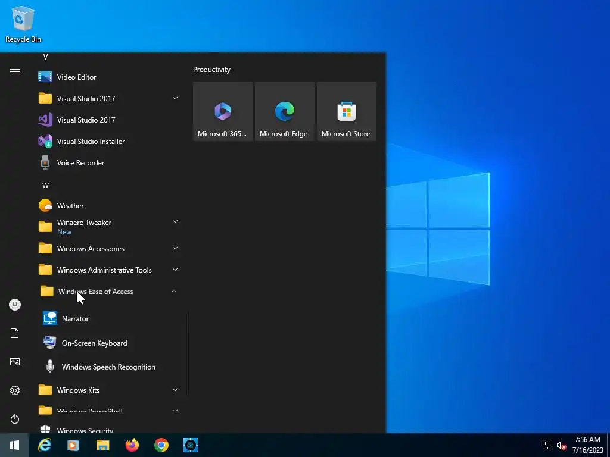Open the Microsoft Store tile
Image resolution: width=610 pixels, height=457 pixels.
[x=347, y=111]
